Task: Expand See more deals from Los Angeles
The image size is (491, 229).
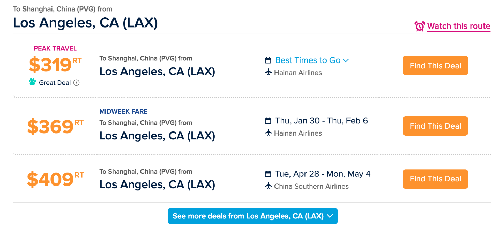Action: click(253, 216)
